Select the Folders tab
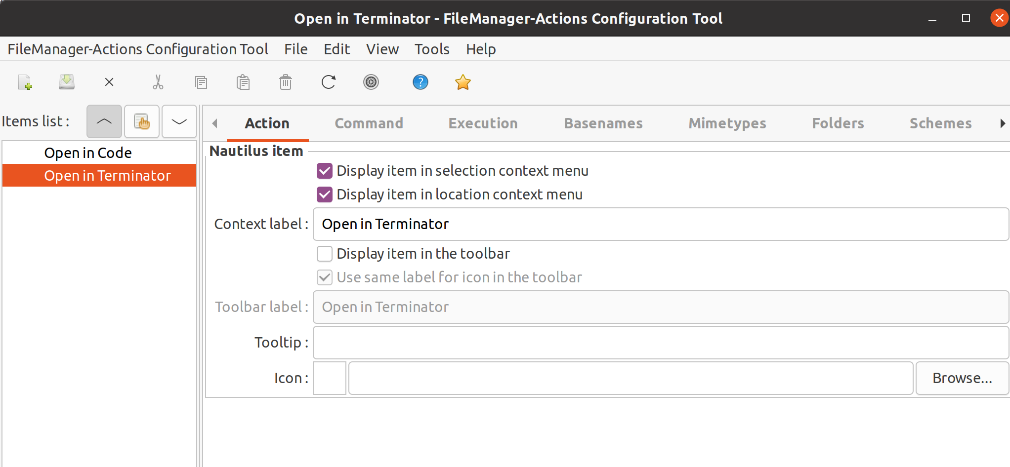Screen dimensions: 1010x467 tap(838, 123)
